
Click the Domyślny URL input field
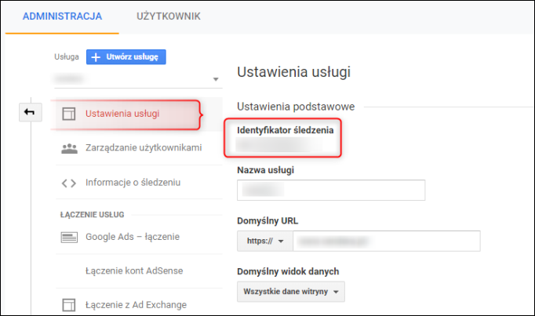point(387,241)
